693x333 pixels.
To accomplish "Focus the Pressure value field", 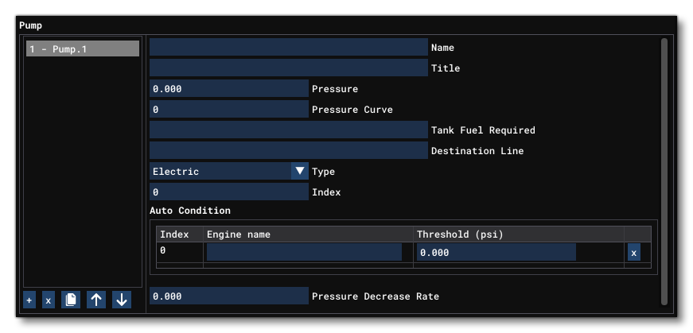I will click(228, 89).
